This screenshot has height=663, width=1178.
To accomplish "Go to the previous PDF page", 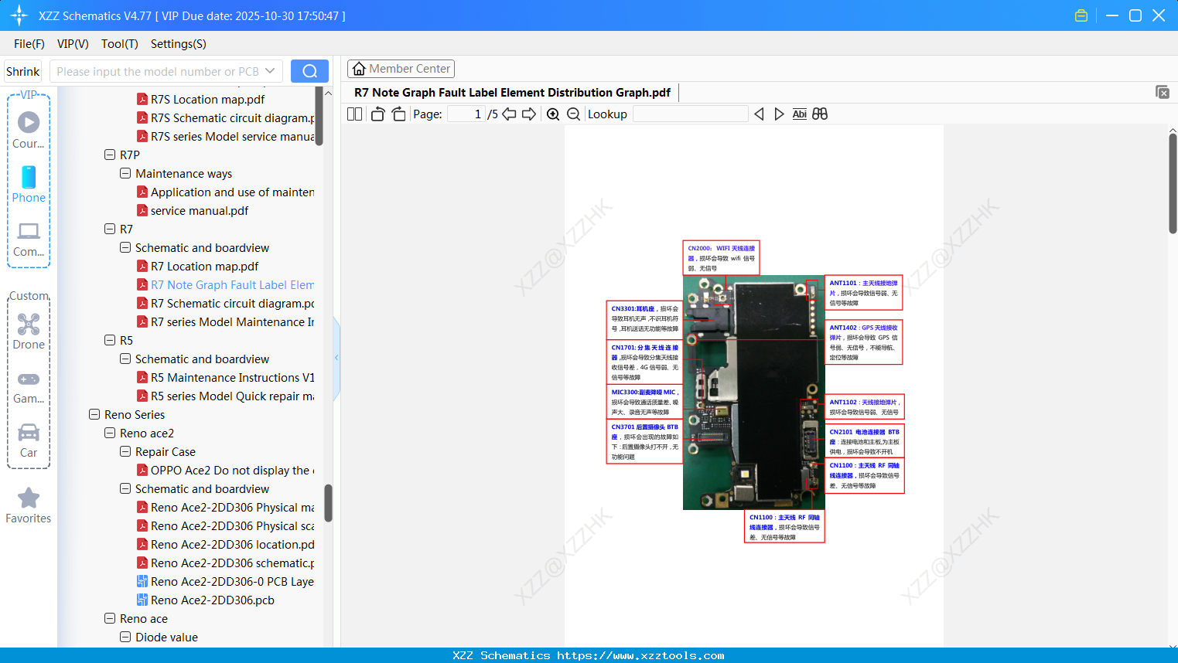I will [509, 114].
